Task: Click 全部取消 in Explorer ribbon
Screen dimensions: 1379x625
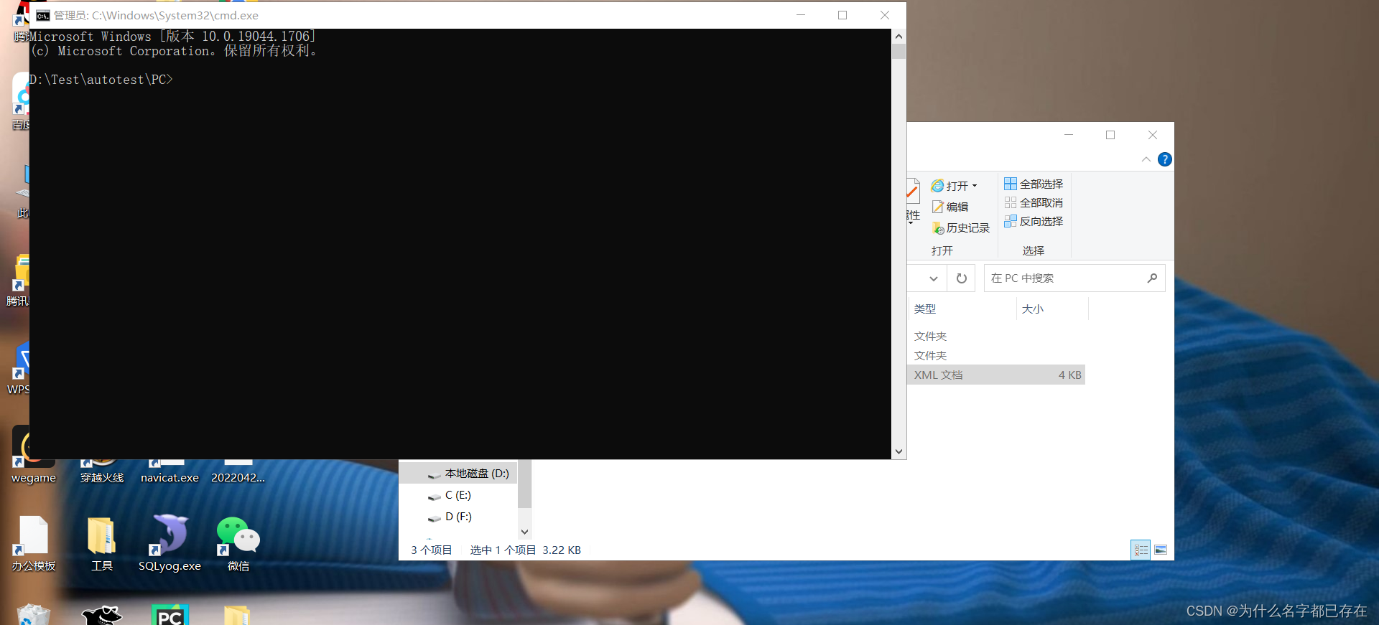Action: [1034, 202]
